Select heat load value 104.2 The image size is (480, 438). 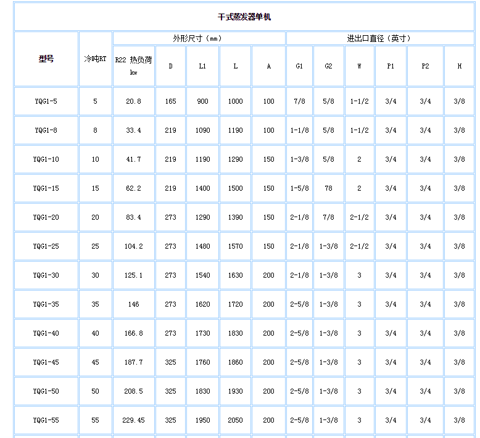(133, 246)
